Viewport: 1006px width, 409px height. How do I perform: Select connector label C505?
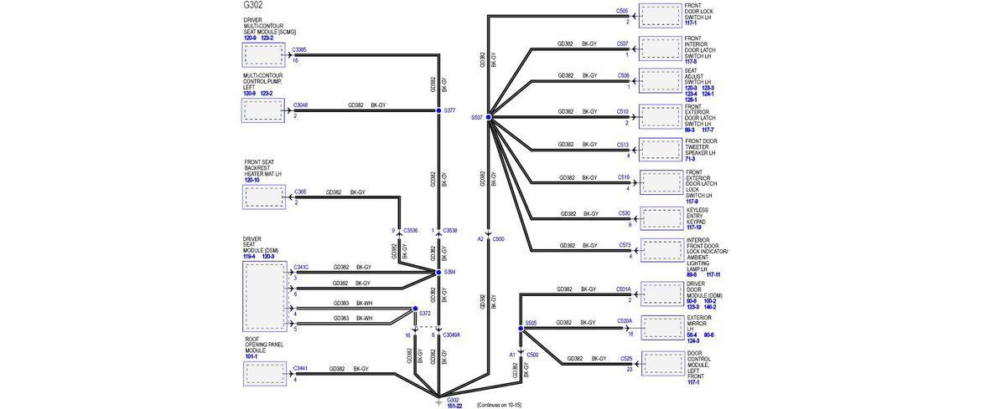622,12
